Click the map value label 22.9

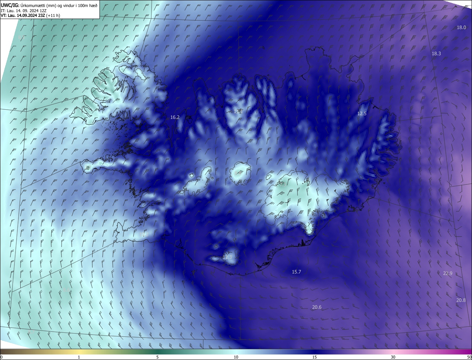coord(448,273)
